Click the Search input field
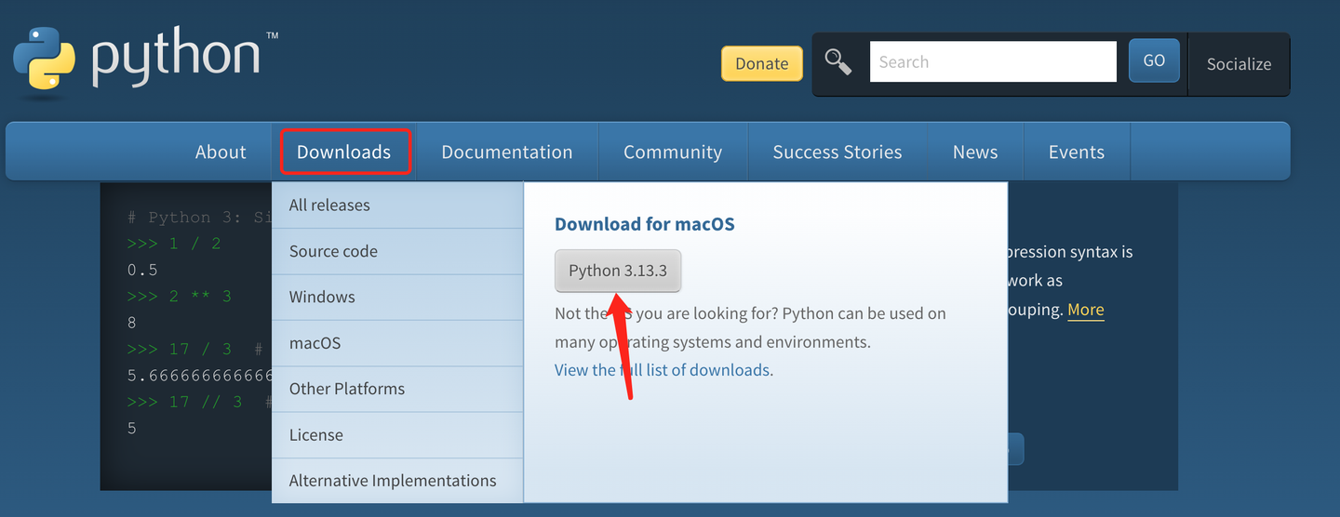 (x=992, y=62)
